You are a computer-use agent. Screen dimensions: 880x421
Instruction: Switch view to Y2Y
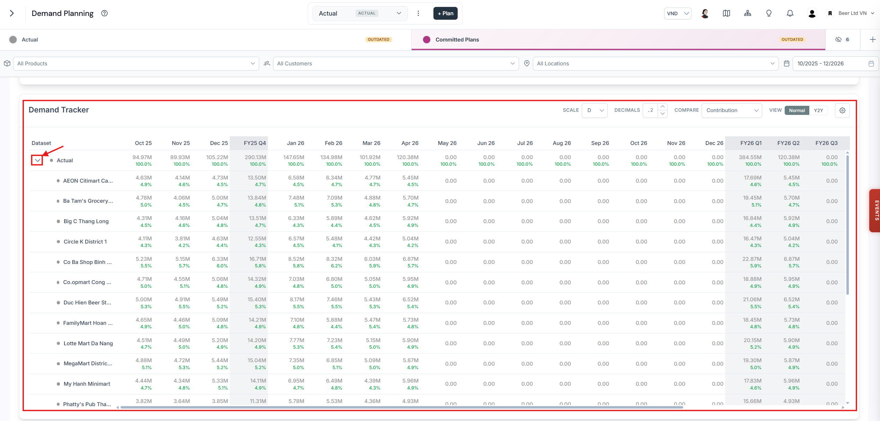[818, 110]
